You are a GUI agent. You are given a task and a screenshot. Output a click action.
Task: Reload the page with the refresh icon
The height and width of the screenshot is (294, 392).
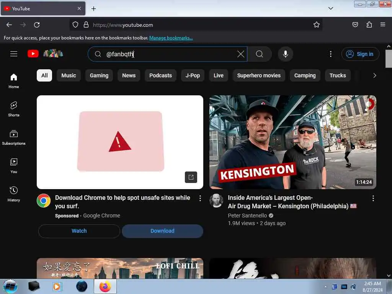coord(37,25)
